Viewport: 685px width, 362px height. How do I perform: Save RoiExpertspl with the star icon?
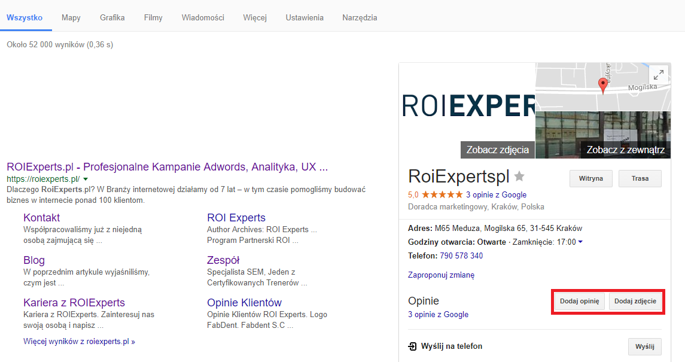pos(519,176)
